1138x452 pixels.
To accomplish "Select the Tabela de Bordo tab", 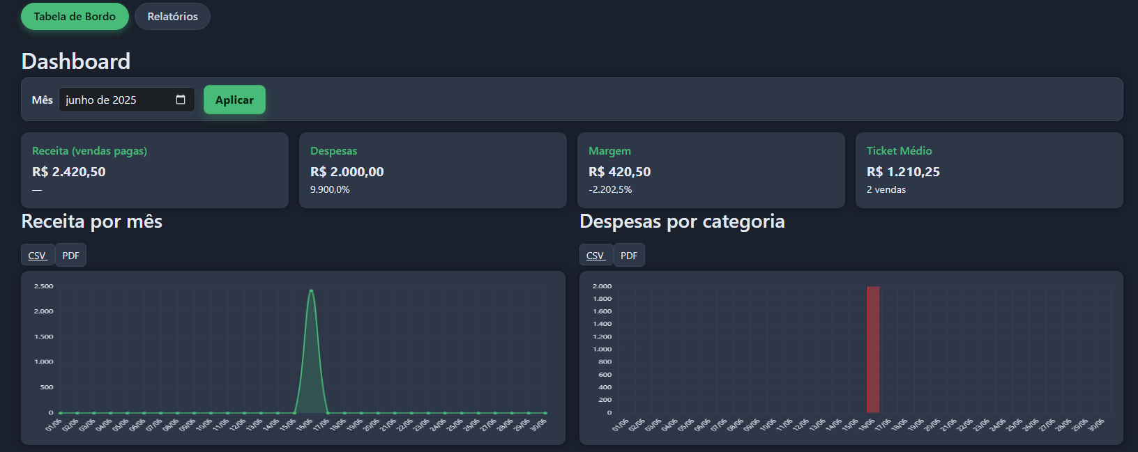I will click(x=75, y=17).
